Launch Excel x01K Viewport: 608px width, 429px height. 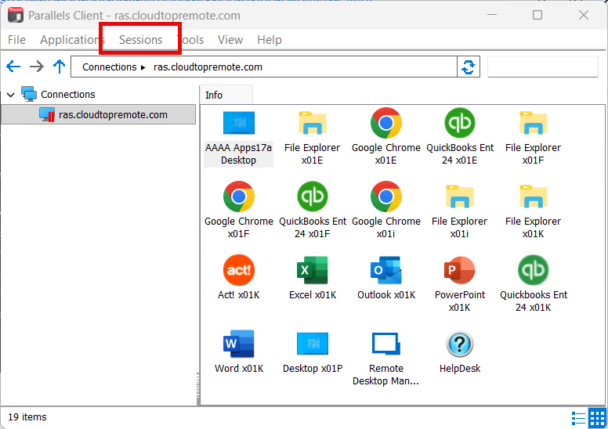(x=312, y=271)
